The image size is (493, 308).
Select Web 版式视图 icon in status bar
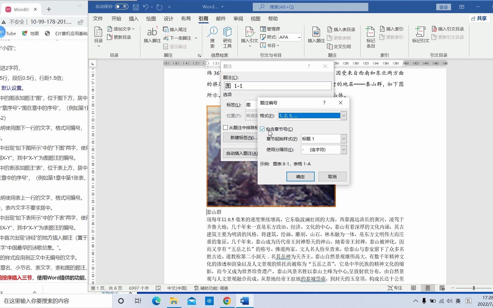[442, 288]
